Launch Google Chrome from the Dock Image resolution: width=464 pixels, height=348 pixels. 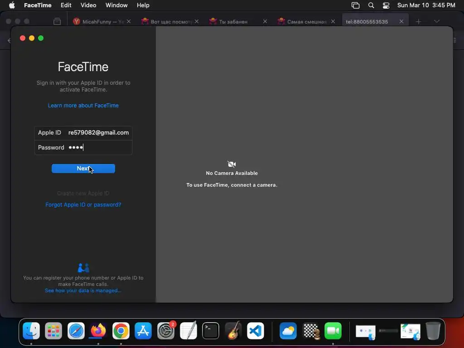tap(121, 330)
